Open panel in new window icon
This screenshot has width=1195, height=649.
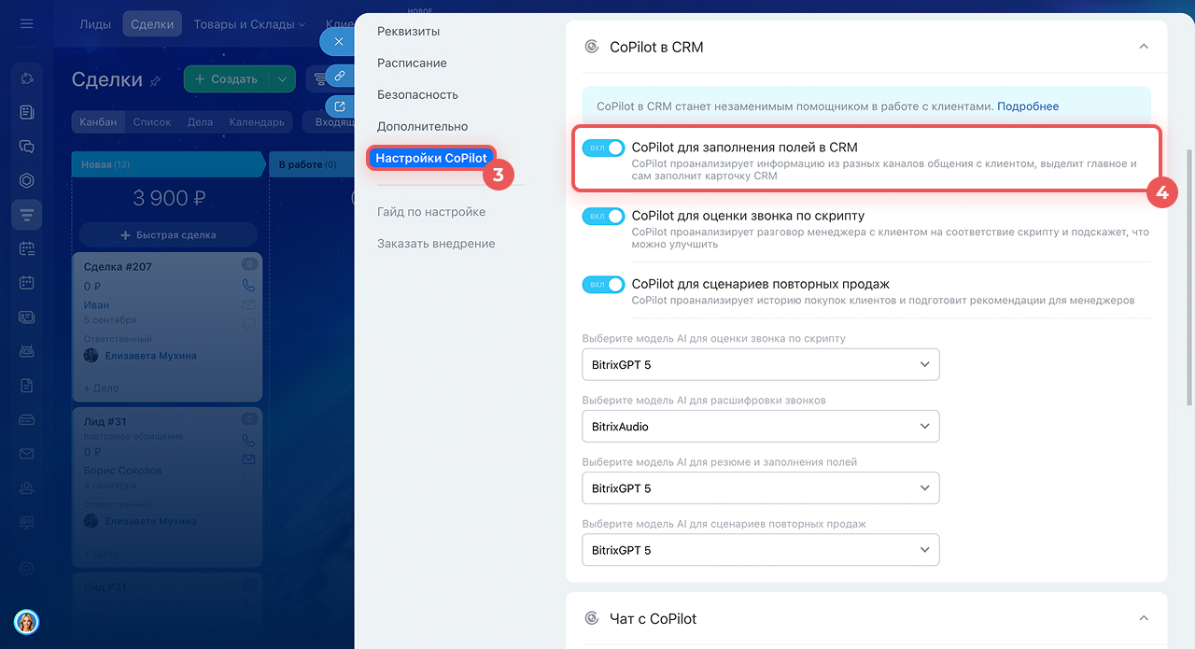pos(340,106)
